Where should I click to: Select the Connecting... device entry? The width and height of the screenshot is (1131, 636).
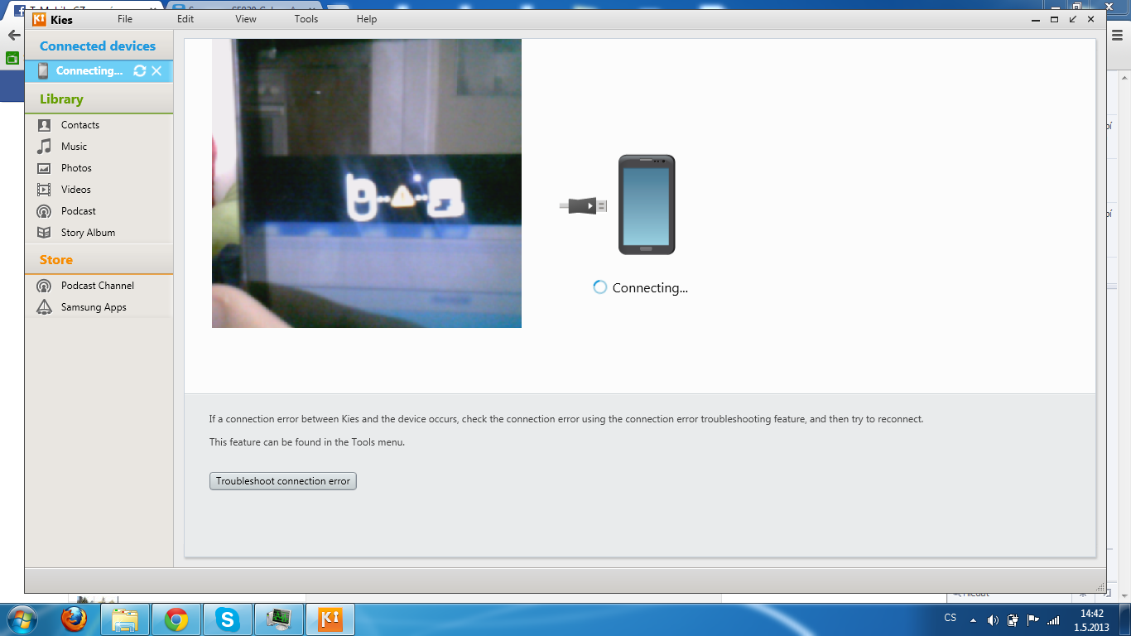pos(99,71)
